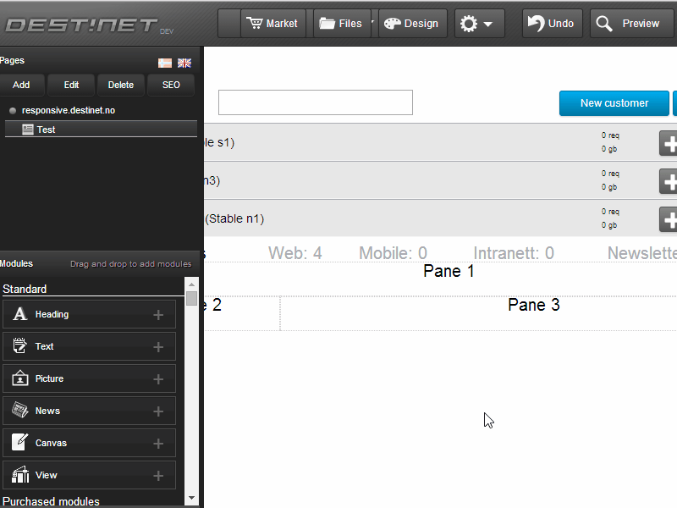Add the Text module via plus
Viewport: 677px width, 508px height.
tap(158, 346)
